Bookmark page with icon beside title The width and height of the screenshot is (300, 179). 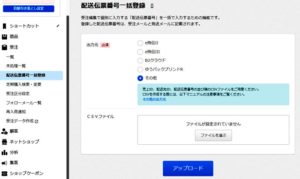[x=152, y=6]
